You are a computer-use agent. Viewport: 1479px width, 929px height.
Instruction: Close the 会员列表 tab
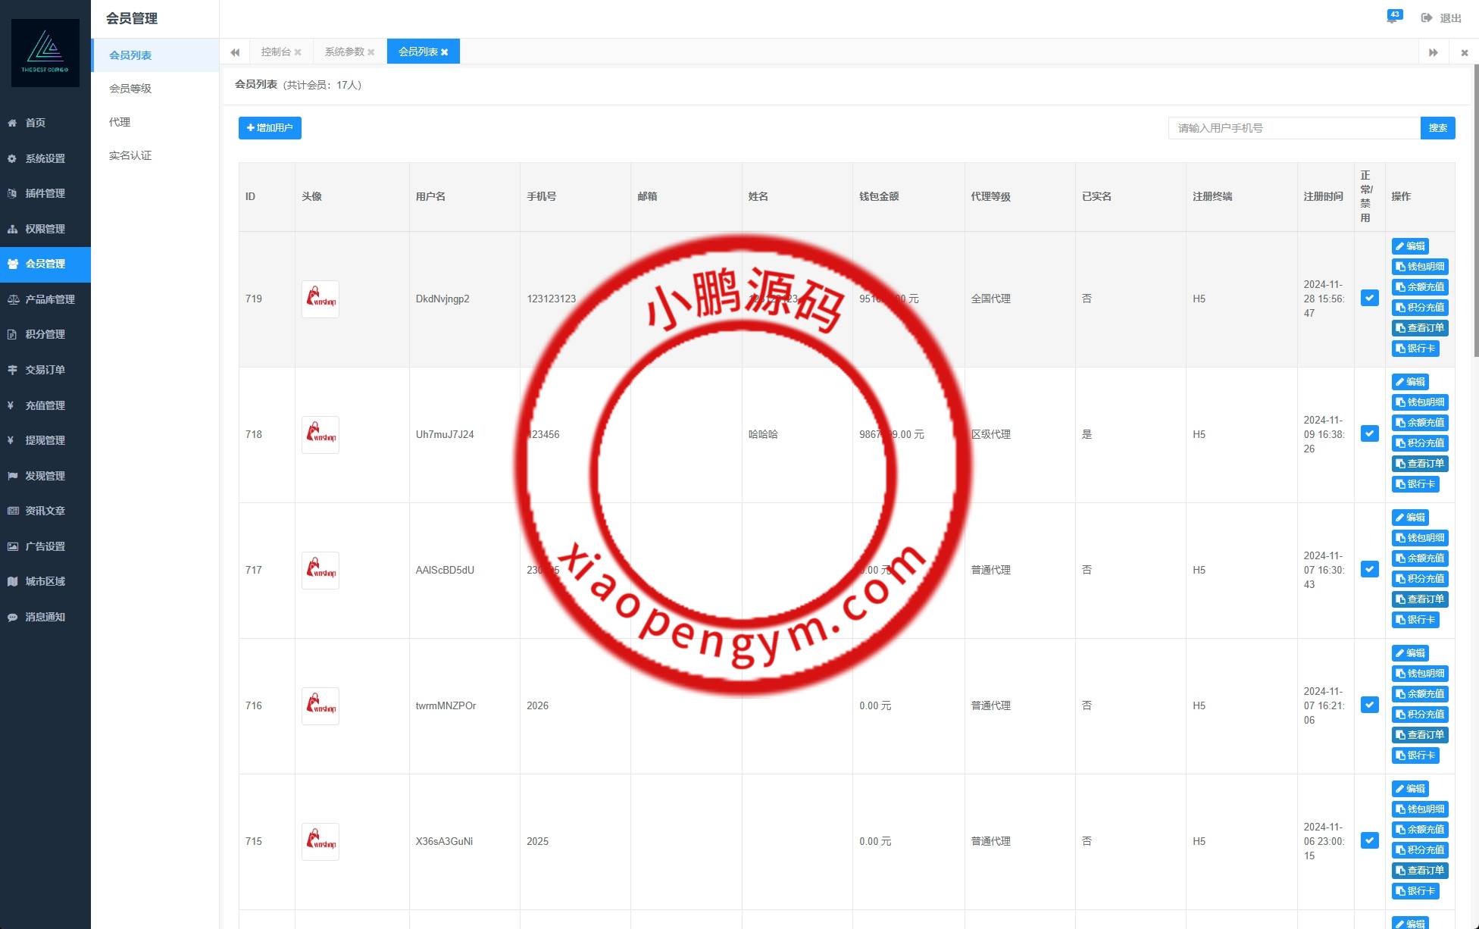[x=444, y=52]
